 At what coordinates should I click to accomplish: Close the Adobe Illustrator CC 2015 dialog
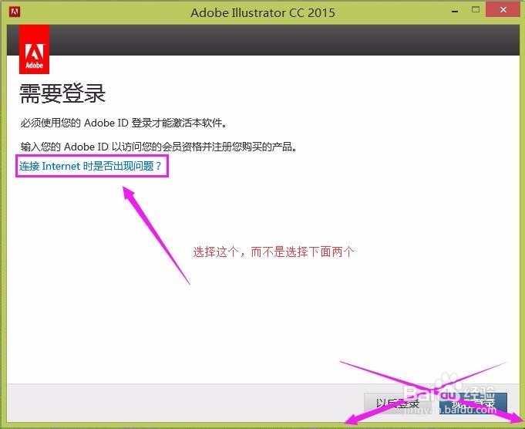pos(503,10)
